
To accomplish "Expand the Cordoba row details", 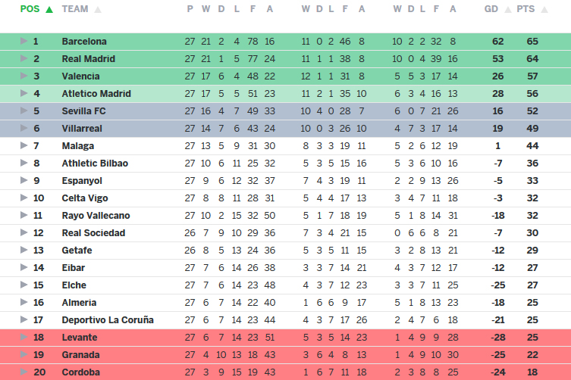I will 24,372.
